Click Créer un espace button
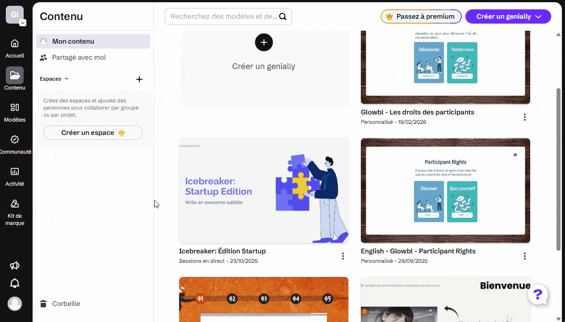This screenshot has width=565, height=322. coord(93,133)
